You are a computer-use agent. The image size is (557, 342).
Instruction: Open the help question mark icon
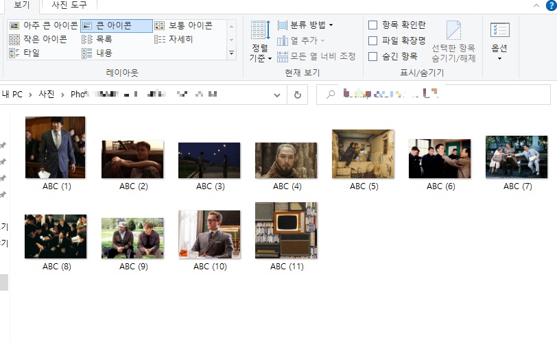click(552, 5)
